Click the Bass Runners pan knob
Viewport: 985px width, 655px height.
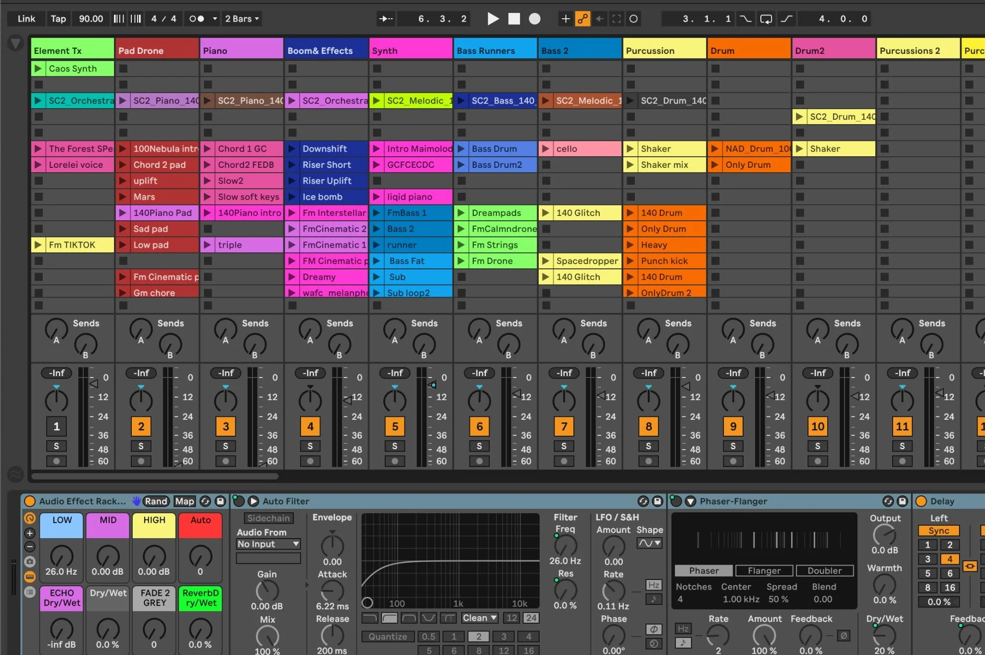click(x=480, y=400)
